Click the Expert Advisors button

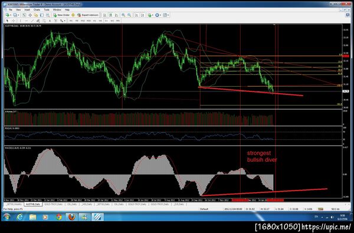88,15
